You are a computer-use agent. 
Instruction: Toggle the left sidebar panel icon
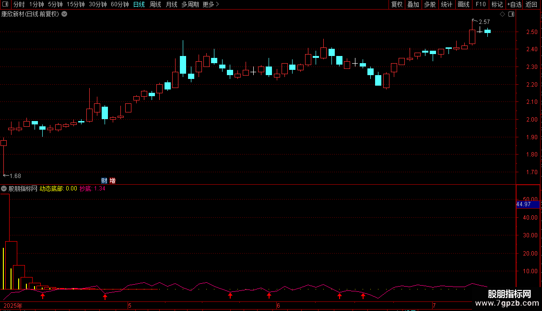pos(5,4)
